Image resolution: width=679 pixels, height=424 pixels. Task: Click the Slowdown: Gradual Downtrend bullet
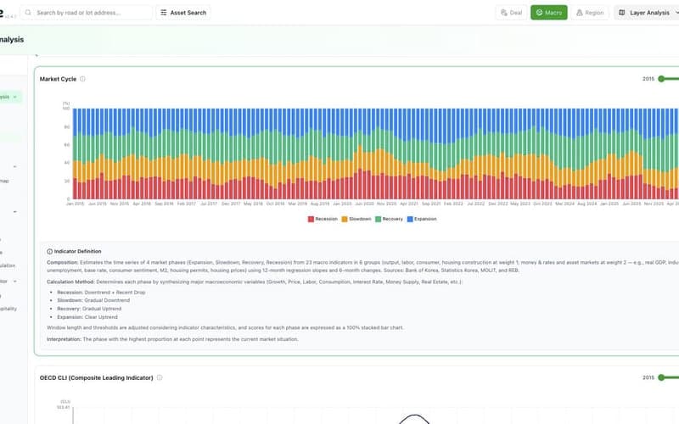(93, 300)
